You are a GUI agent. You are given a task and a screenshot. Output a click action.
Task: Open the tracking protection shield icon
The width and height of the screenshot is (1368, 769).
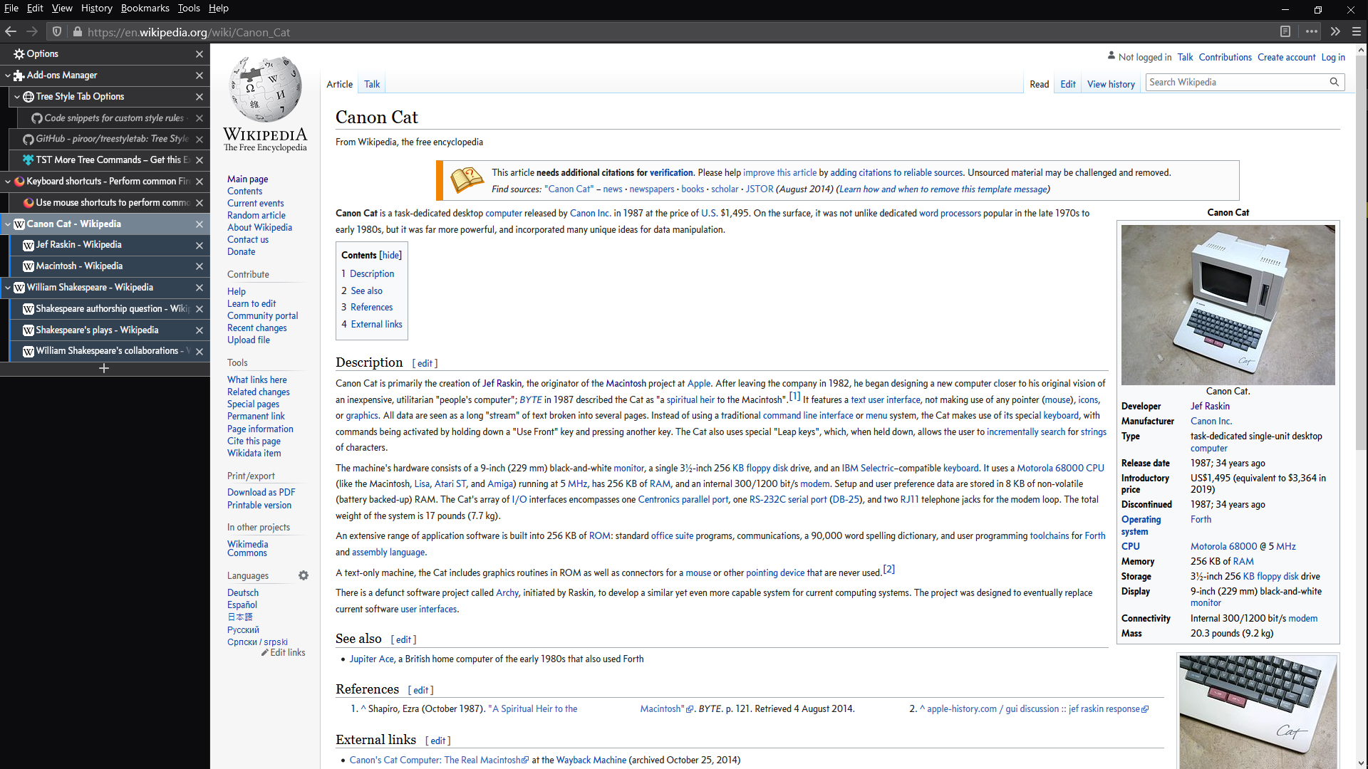coord(57,31)
